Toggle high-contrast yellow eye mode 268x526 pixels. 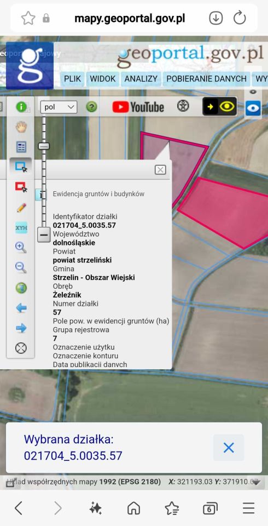(220, 107)
